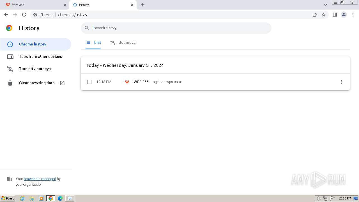359x202 pixels.
Task: Close the History tab
Action: [132, 5]
